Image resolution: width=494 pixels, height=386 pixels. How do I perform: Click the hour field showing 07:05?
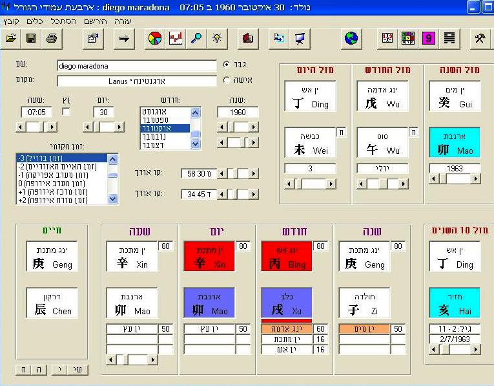point(37,113)
